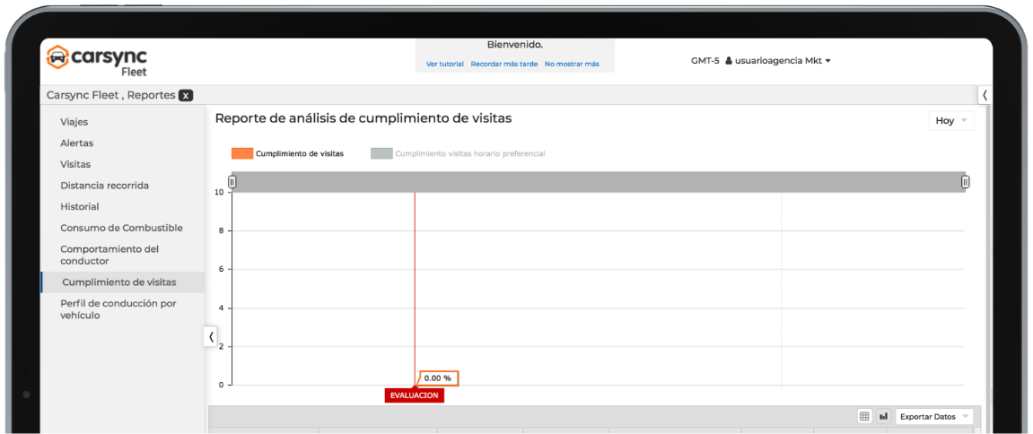Image resolution: width=1033 pixels, height=434 pixels.
Task: Click Recordar más tarde link
Action: (x=504, y=65)
